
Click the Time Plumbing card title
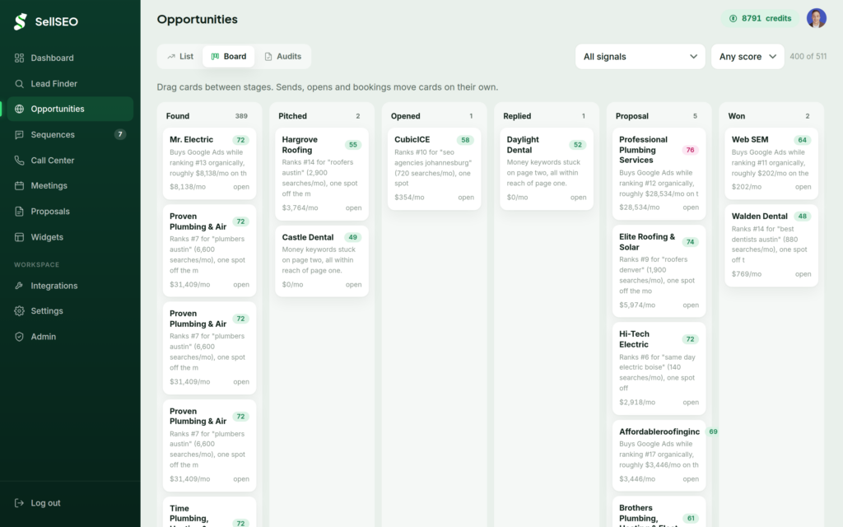(189, 517)
